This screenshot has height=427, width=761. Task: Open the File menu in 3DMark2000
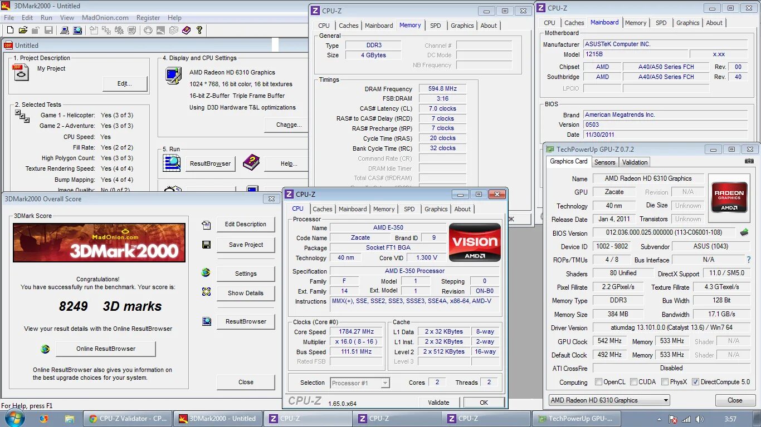[9, 18]
